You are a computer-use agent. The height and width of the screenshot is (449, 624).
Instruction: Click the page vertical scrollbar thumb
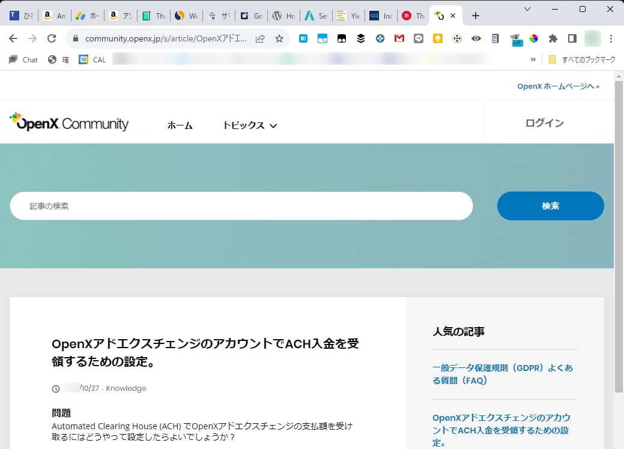pyautogui.click(x=619, y=237)
